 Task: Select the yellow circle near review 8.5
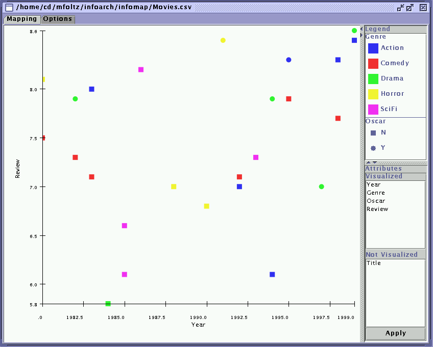pyautogui.click(x=223, y=40)
